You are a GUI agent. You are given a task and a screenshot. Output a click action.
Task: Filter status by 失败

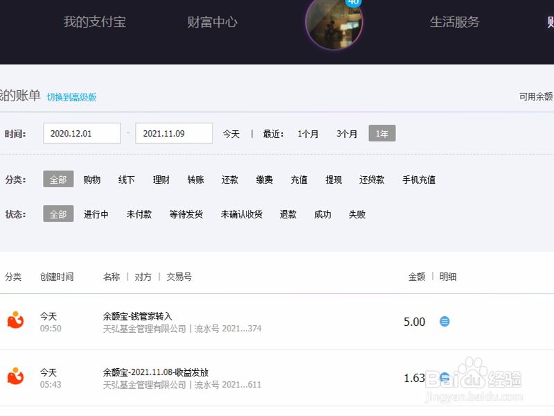tap(357, 214)
